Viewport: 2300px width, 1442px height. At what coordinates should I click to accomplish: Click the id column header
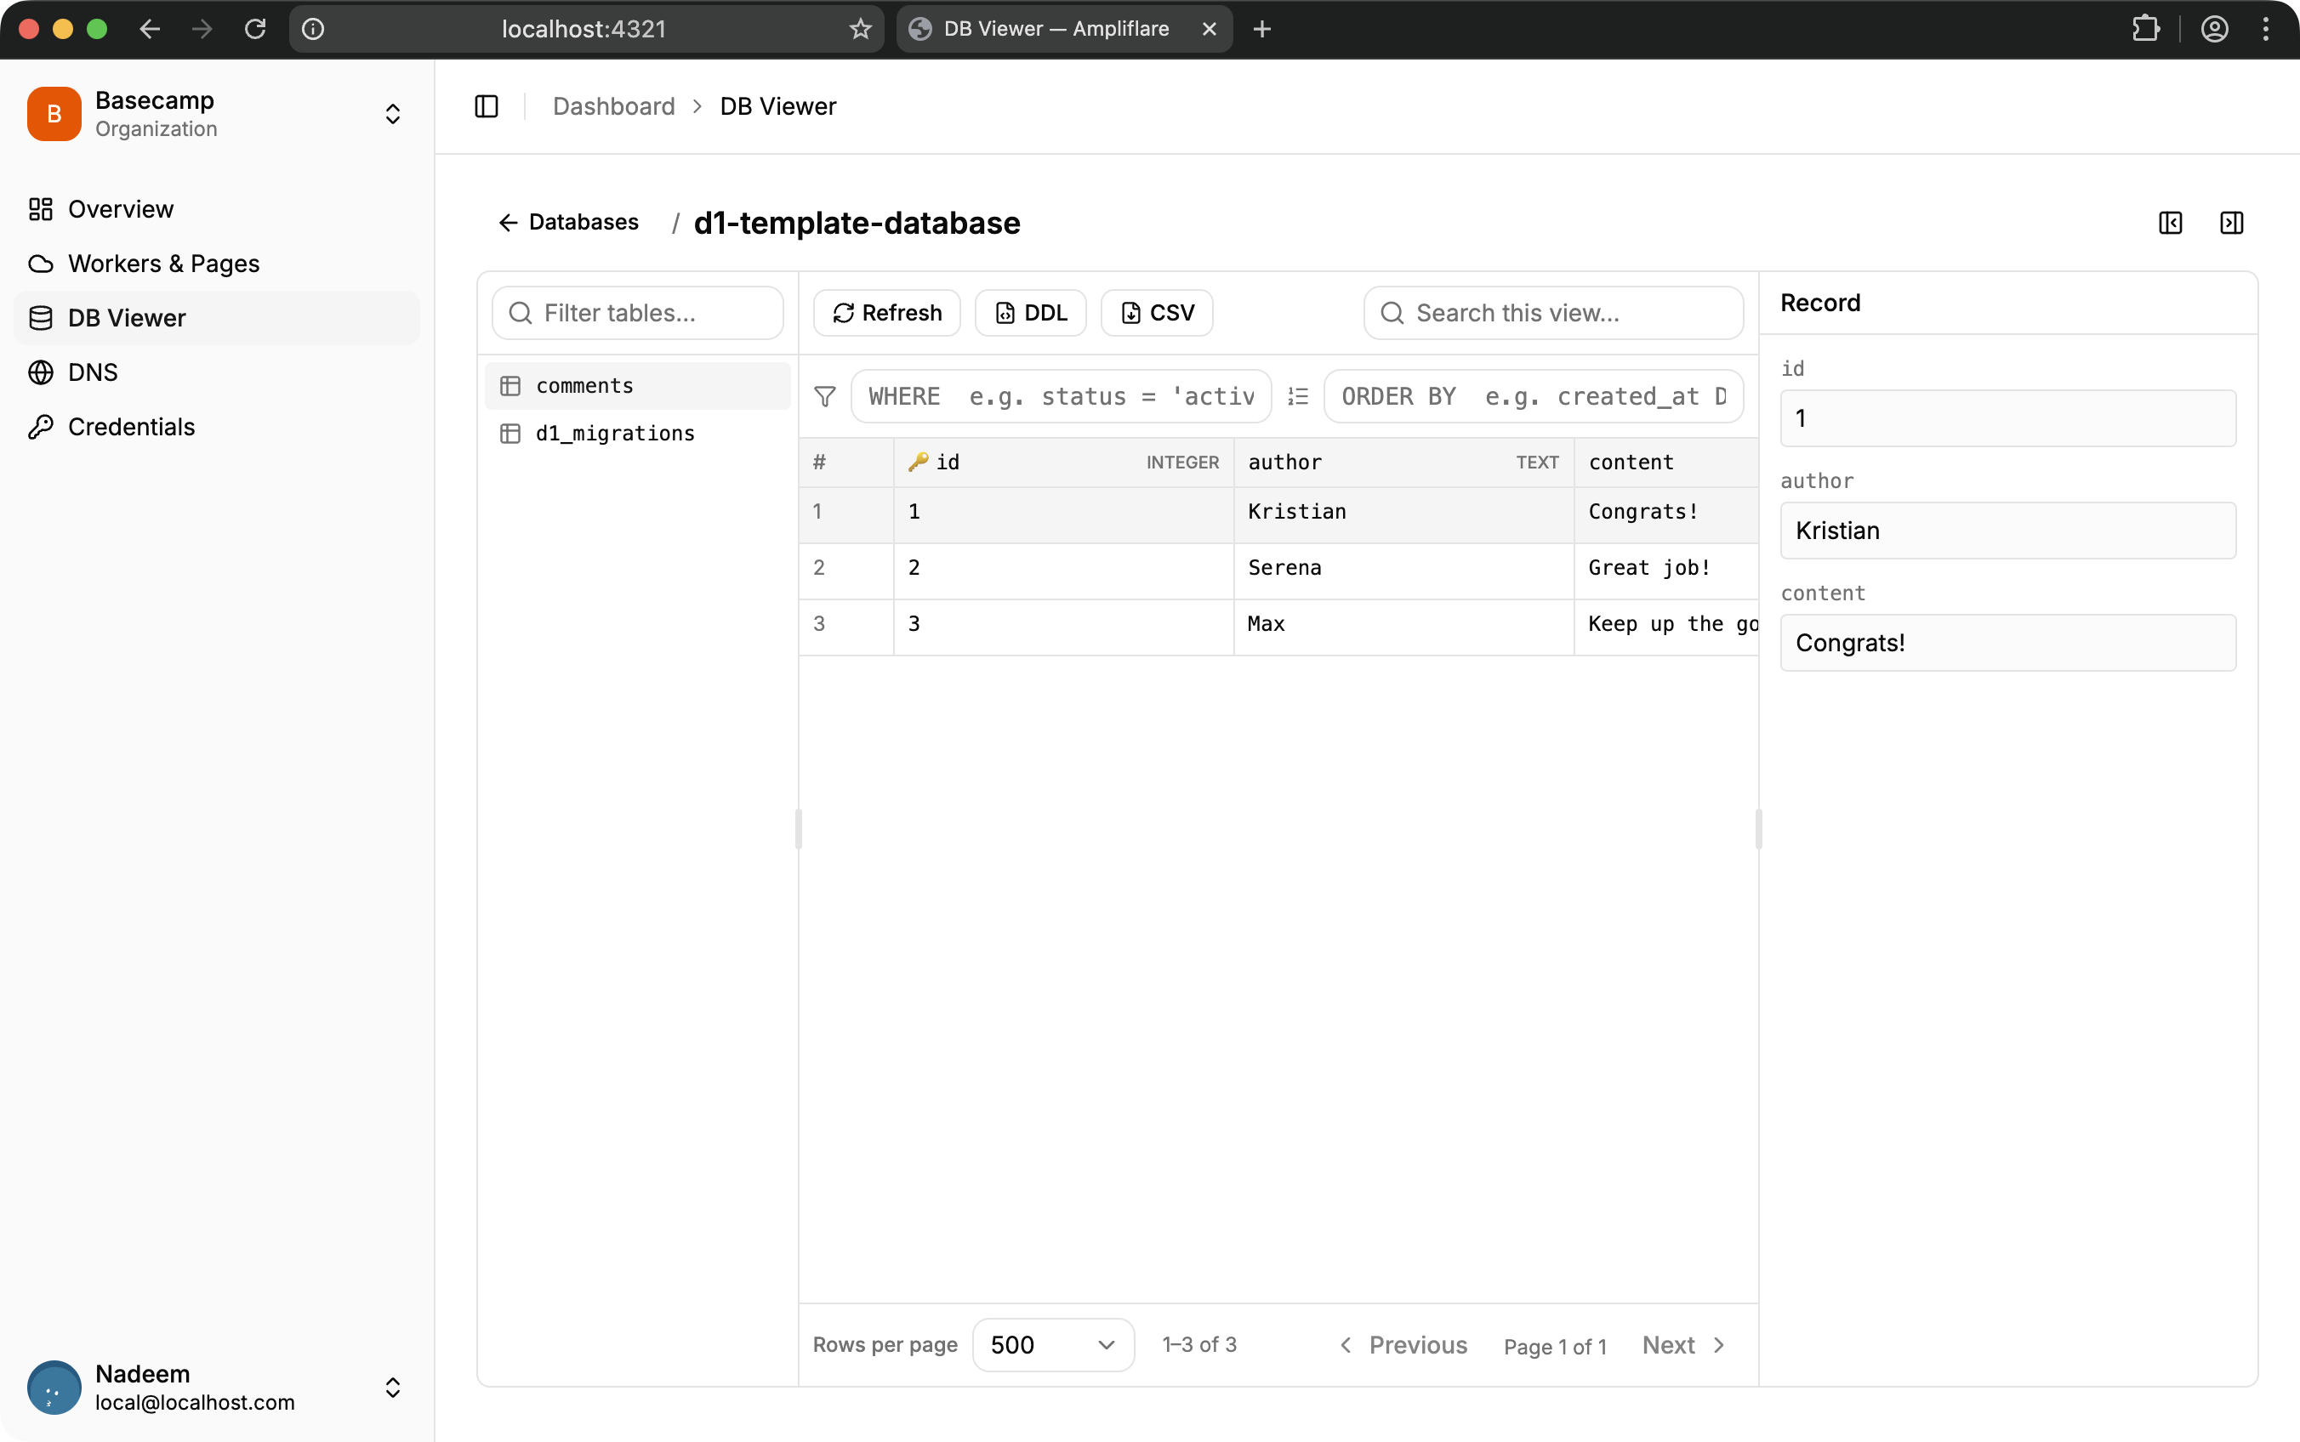[x=1064, y=462]
